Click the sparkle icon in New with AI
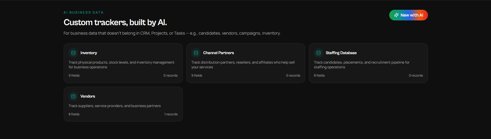 coord(396,15)
